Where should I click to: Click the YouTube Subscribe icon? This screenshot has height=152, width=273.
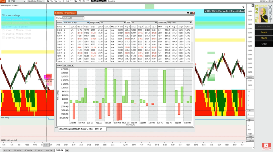[266, 146]
